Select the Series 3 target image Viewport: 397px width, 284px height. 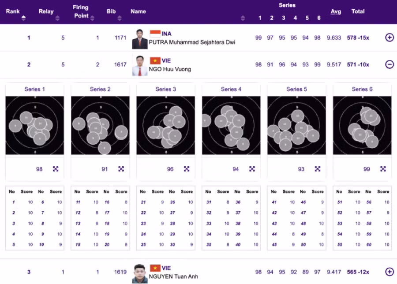click(165, 125)
